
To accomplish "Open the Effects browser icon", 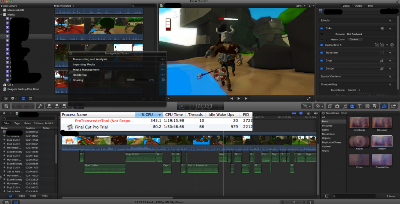I will 329,106.
